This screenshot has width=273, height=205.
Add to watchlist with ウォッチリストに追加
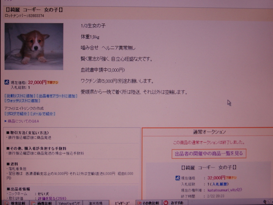22,101
